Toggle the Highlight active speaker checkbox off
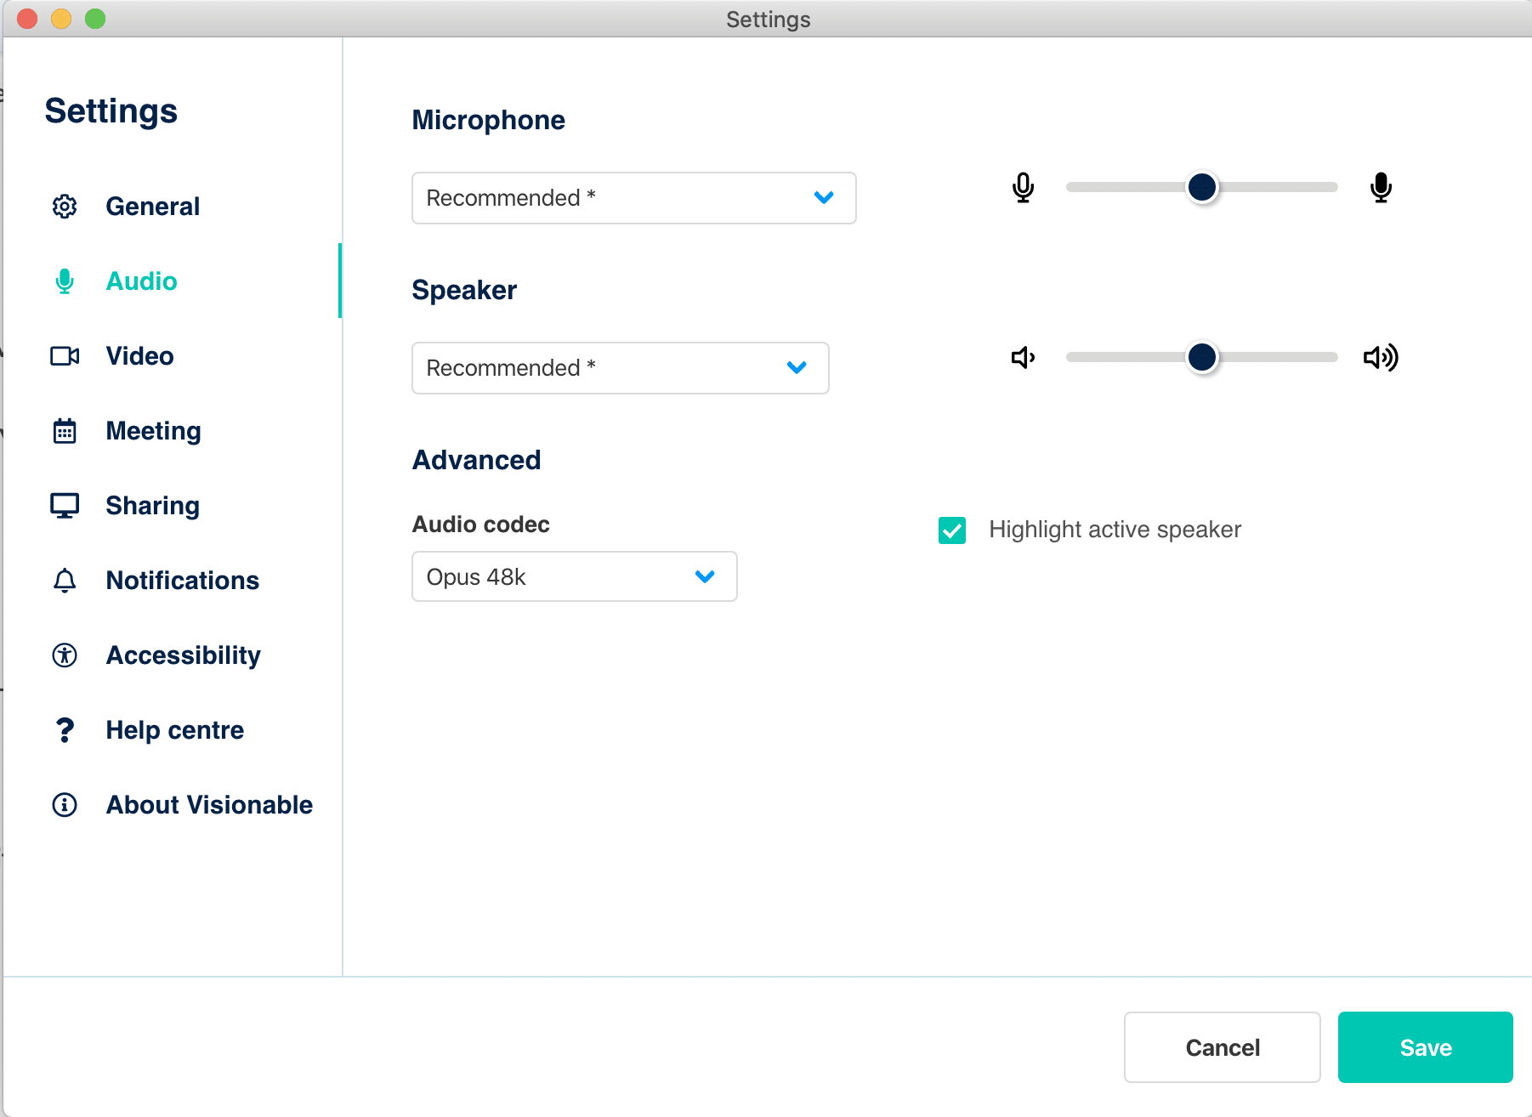This screenshot has width=1532, height=1117. (952, 530)
